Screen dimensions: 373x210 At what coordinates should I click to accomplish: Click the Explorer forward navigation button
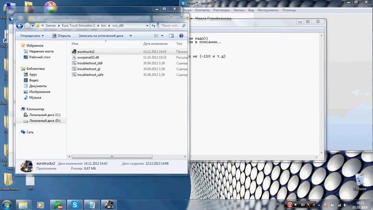(27, 26)
